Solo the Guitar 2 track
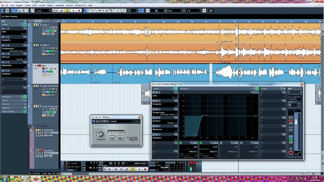The image size is (324, 182). (39, 45)
